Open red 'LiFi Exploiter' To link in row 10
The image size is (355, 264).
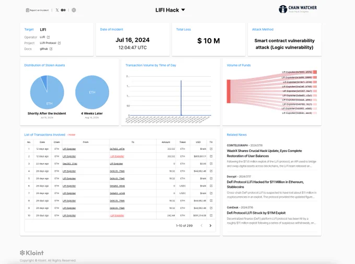tap(117, 215)
